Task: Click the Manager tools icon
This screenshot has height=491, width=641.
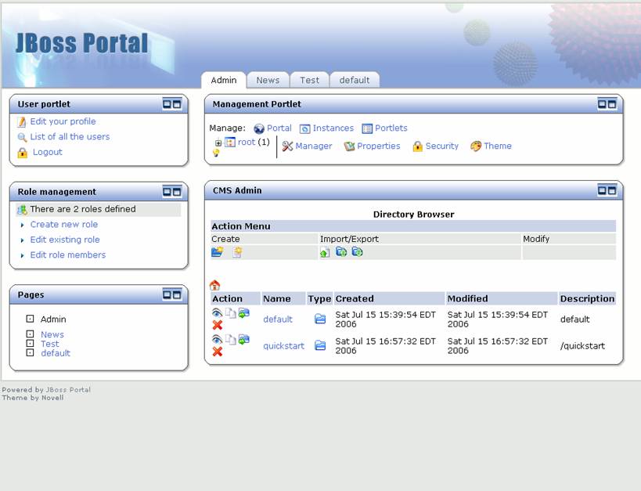Action: [287, 146]
